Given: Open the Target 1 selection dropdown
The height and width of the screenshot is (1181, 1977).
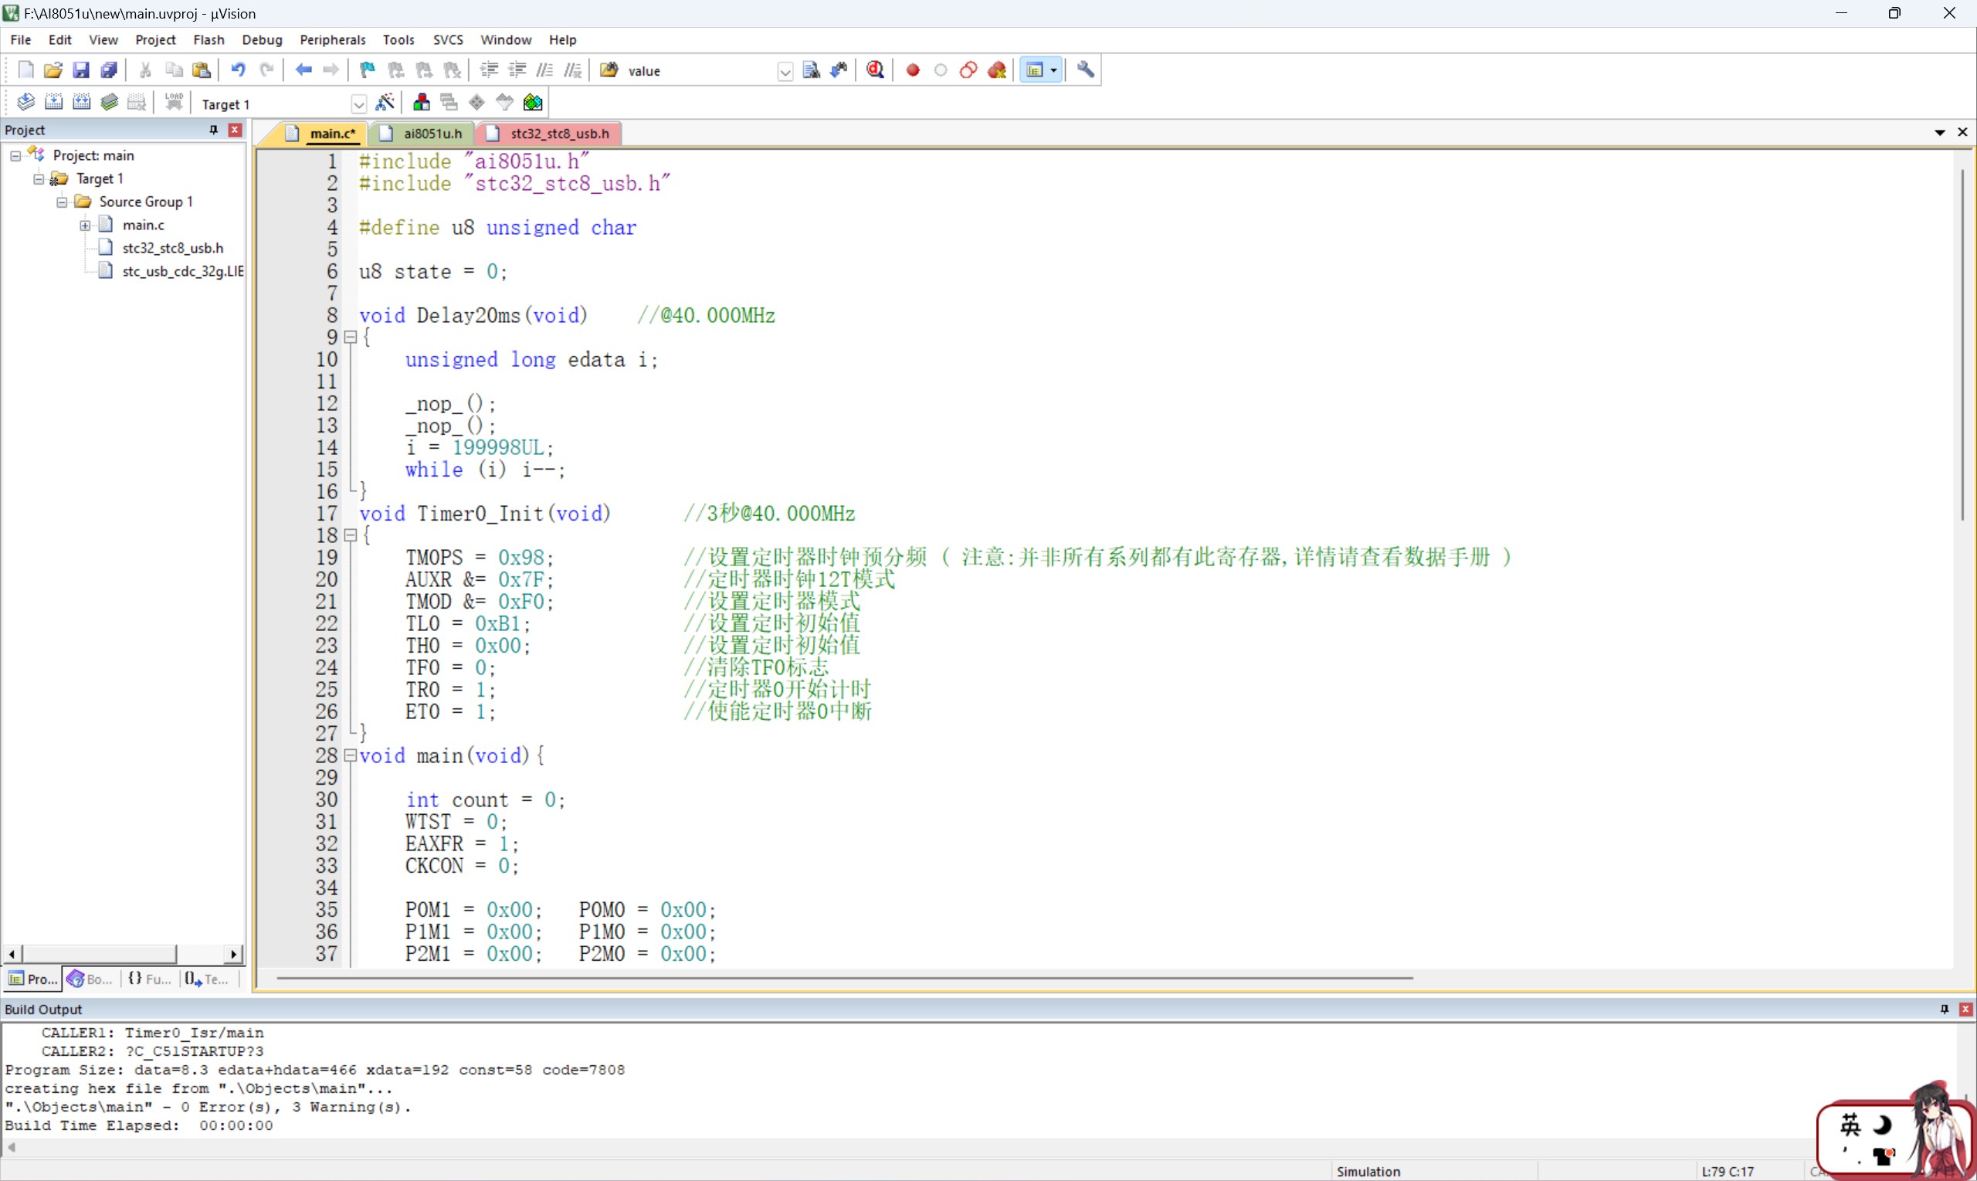Looking at the screenshot, I should click(359, 104).
